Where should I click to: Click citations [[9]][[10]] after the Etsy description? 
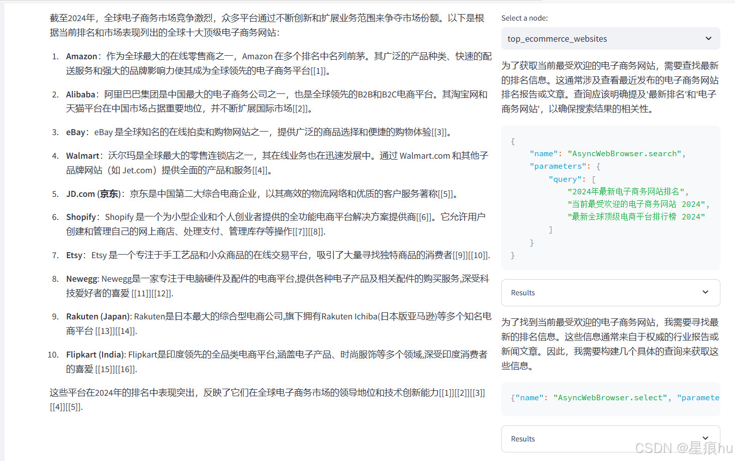click(471, 255)
